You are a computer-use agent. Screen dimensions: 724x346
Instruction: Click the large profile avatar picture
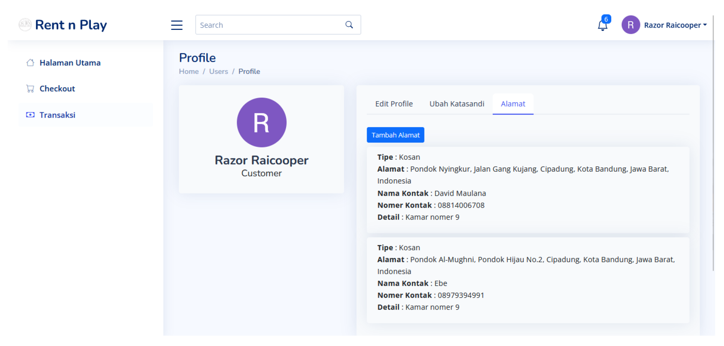tap(262, 123)
